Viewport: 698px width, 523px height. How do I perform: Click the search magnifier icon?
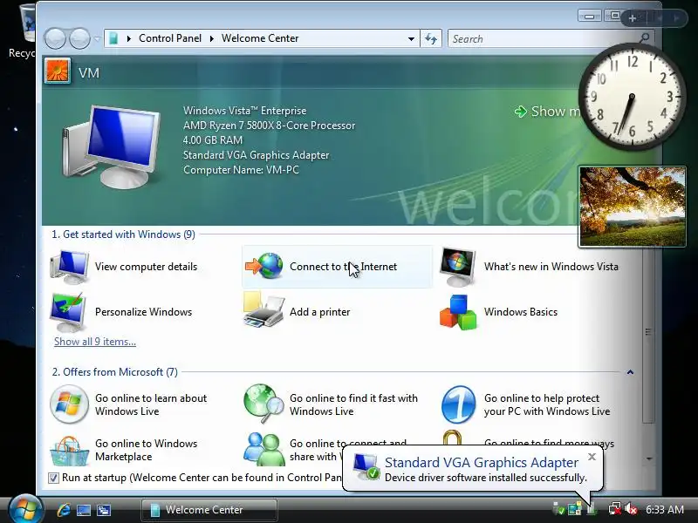(644, 38)
